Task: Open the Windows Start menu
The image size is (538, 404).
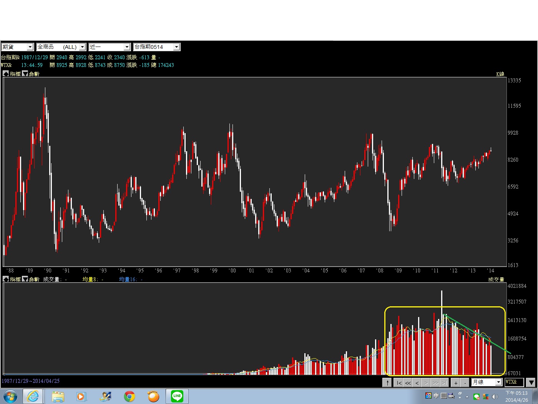Action: (10, 396)
